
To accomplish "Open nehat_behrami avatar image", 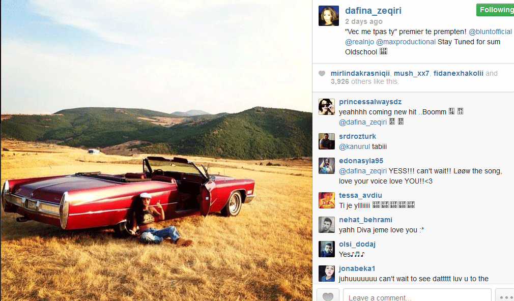I will click(x=327, y=225).
